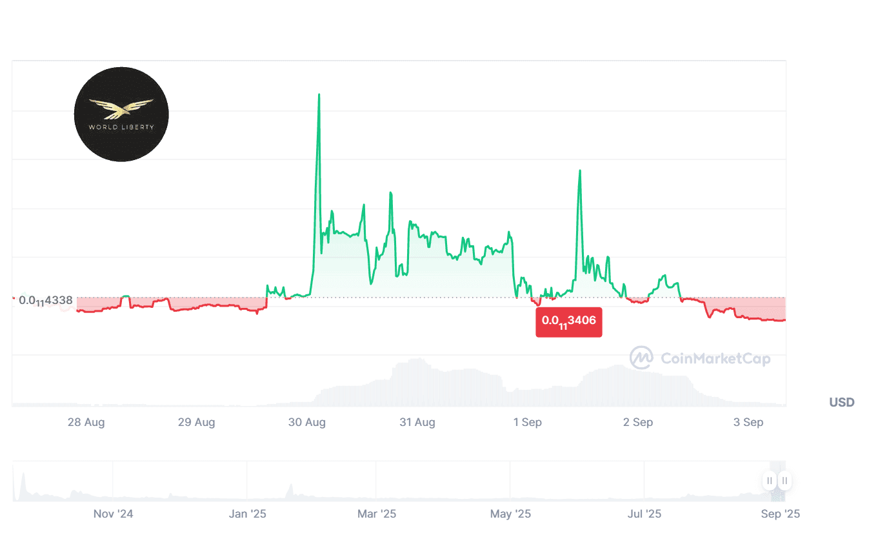Click the 3 Sep date label
889x557 pixels.
(x=748, y=423)
